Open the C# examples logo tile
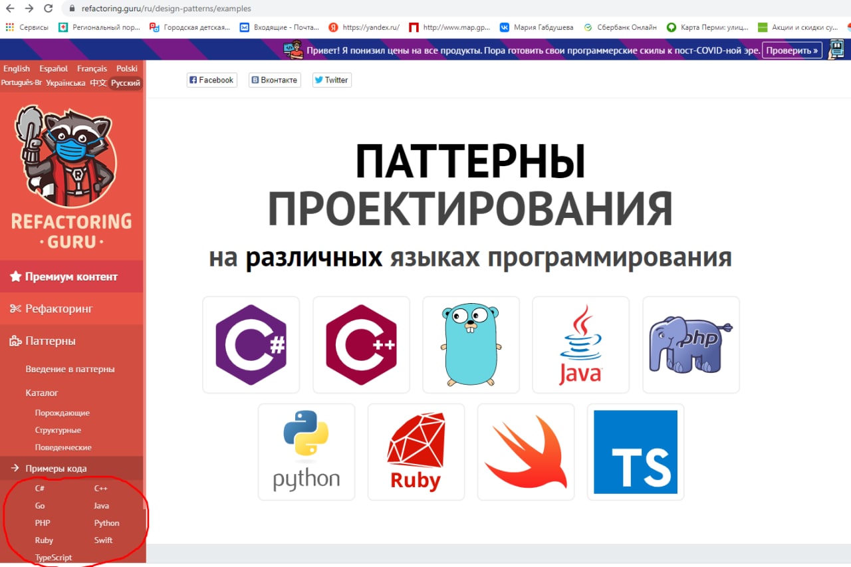 251,344
